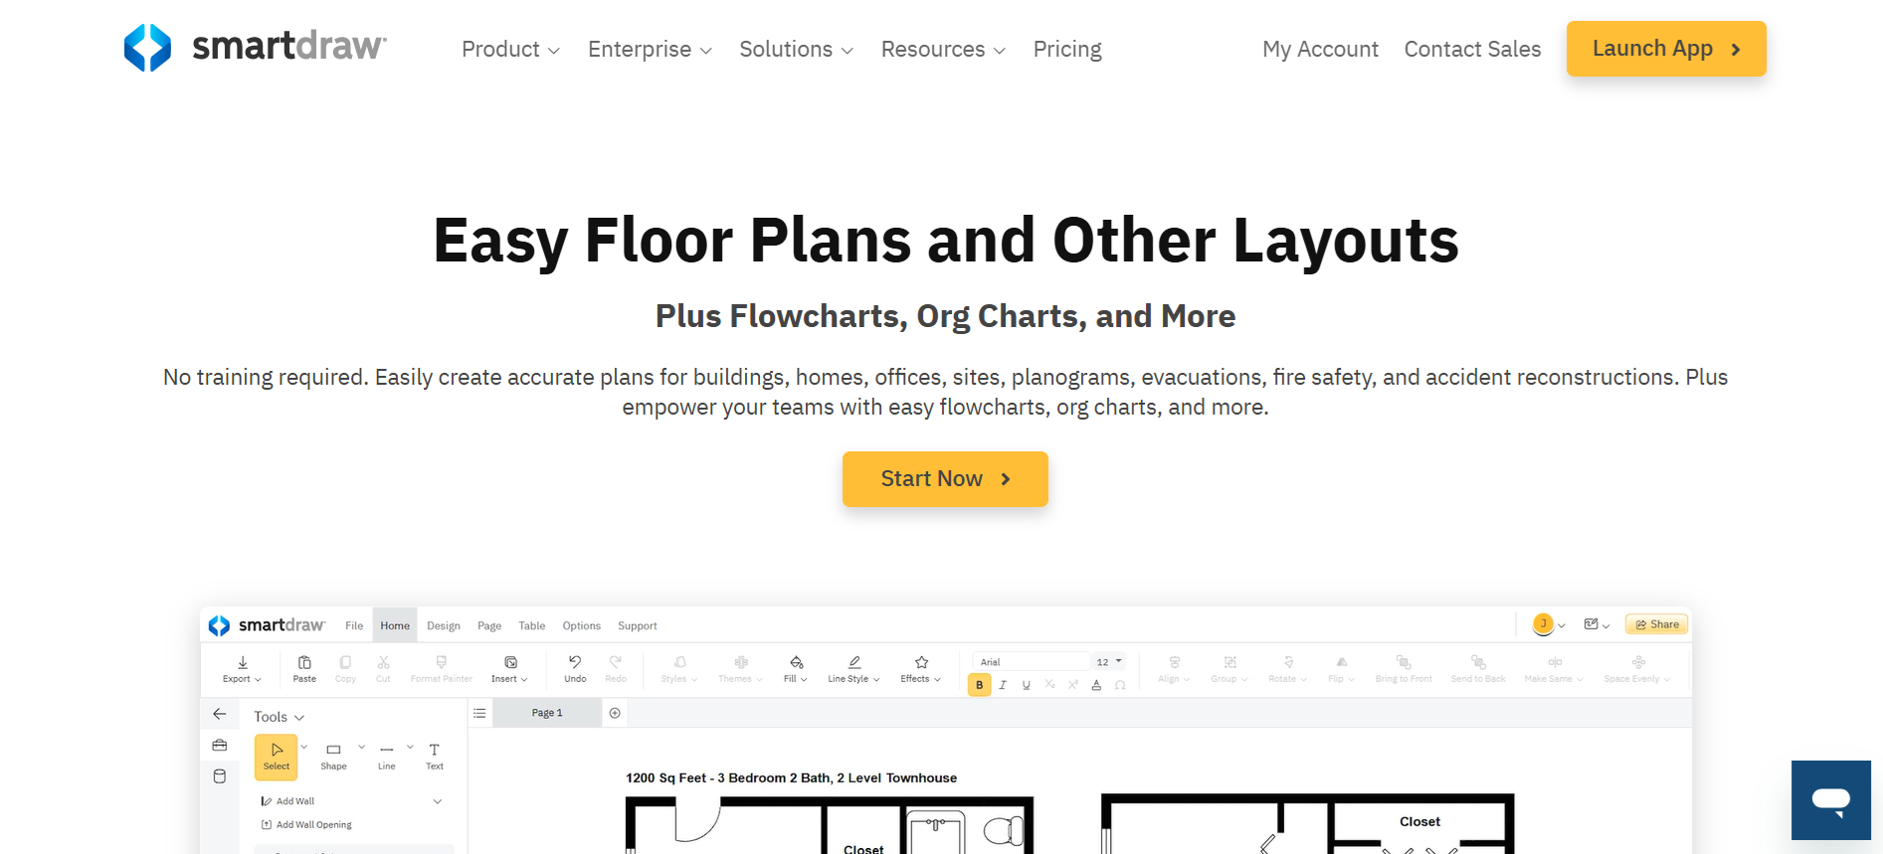
Task: Click the Share button in the app
Action: click(1657, 624)
